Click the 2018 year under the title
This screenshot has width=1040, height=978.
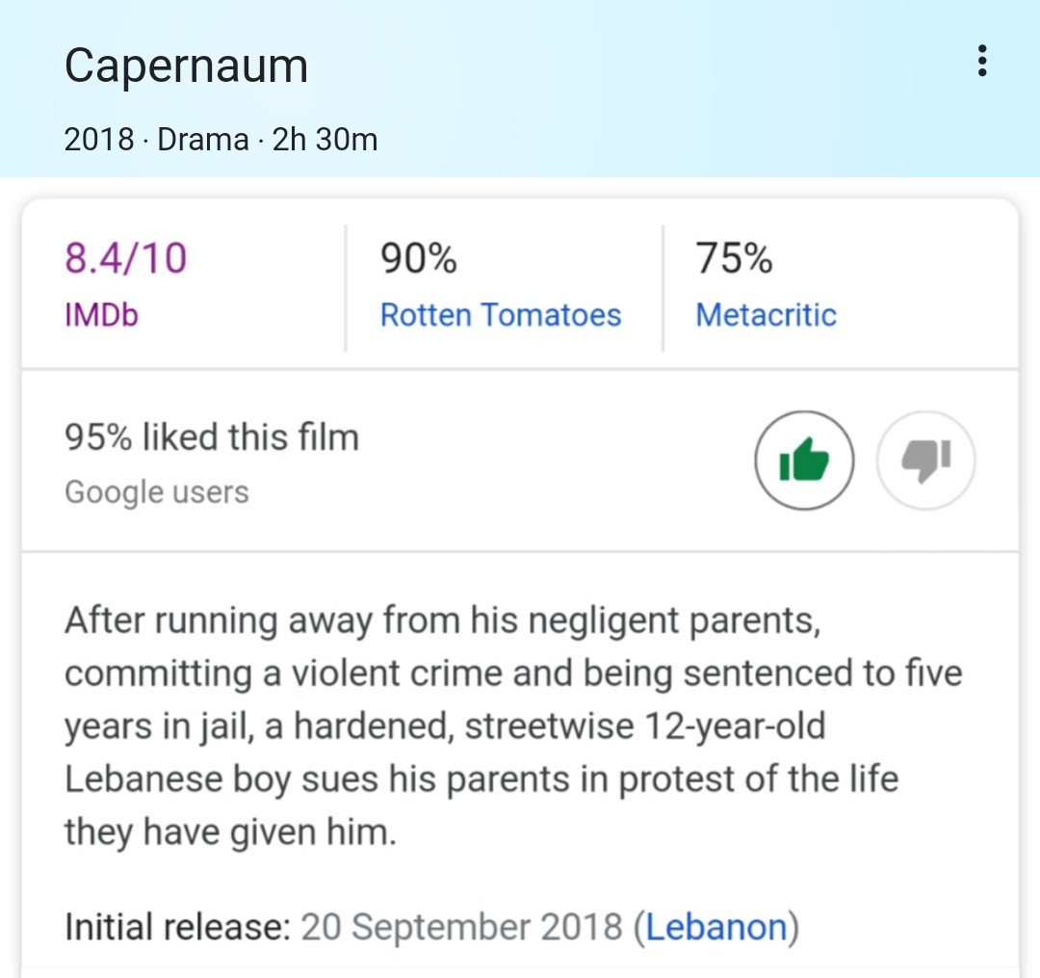[x=98, y=140]
